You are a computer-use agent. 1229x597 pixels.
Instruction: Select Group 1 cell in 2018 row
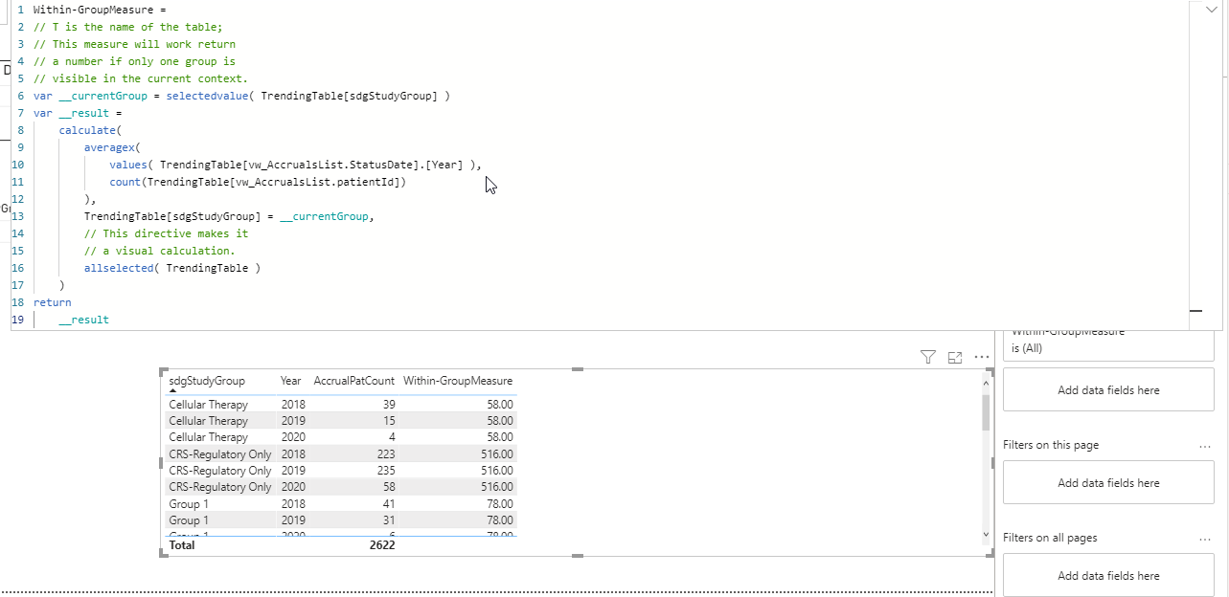click(x=189, y=504)
